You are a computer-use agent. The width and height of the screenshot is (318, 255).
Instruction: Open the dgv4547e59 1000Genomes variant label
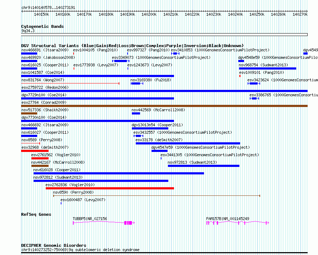pos(200,147)
